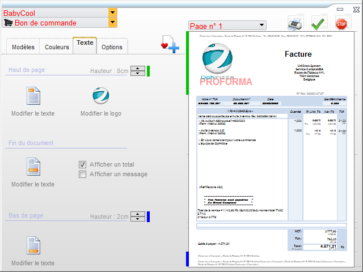Click the green header color bar
363x272 pixels.
pyautogui.click(x=148, y=71)
